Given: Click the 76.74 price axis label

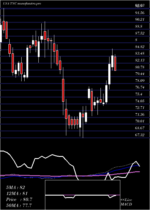Looking at the screenshot, I should pyautogui.click(x=140, y=87).
